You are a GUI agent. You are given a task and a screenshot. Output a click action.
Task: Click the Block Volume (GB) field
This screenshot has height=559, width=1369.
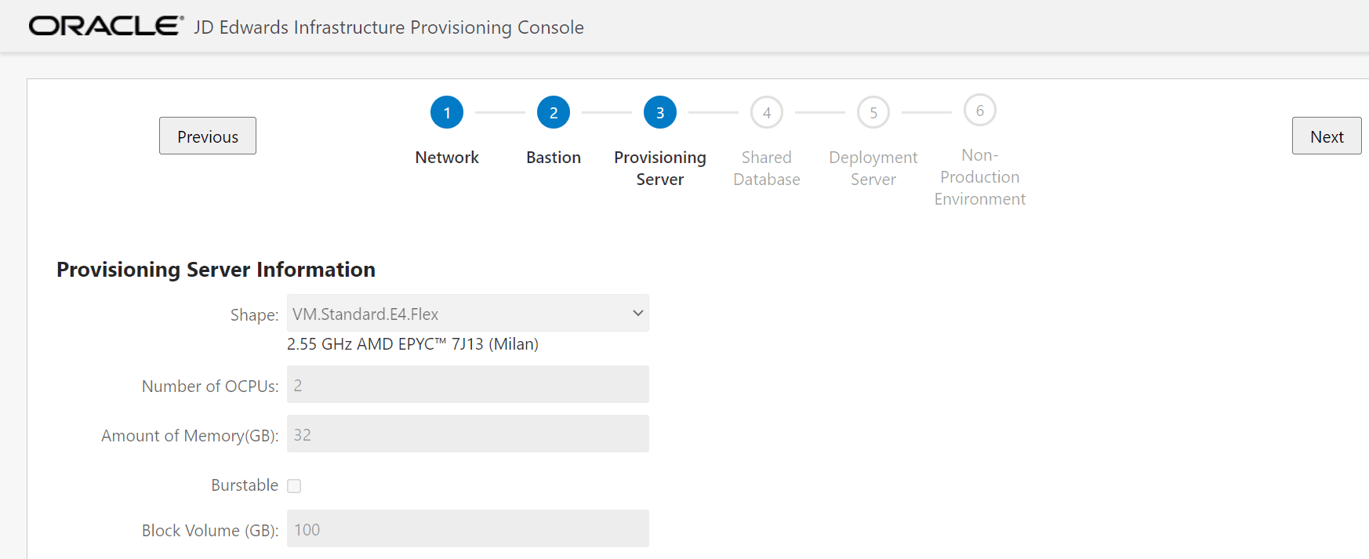pos(468,528)
